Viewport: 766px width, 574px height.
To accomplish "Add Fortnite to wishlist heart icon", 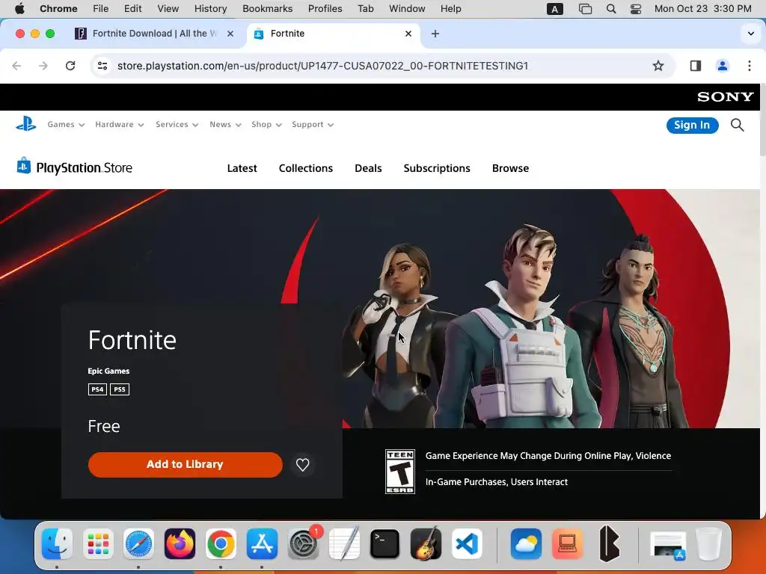I will tap(302, 465).
